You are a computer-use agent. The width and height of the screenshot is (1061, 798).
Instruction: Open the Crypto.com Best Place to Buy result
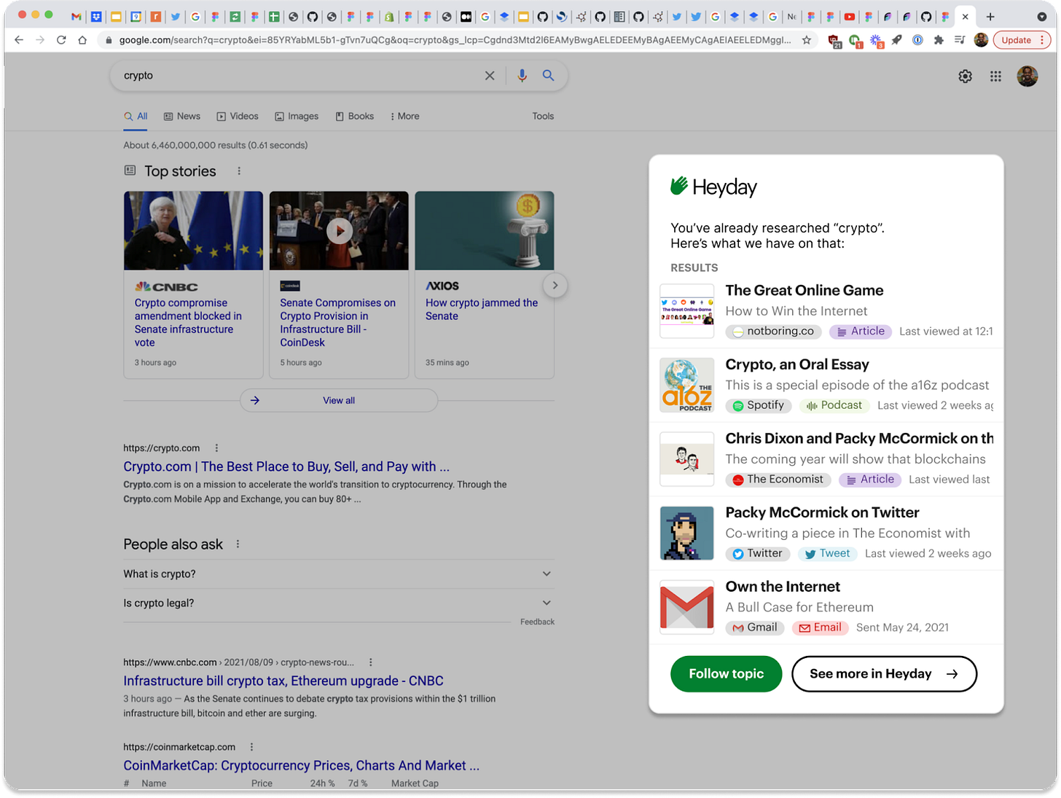click(x=286, y=467)
